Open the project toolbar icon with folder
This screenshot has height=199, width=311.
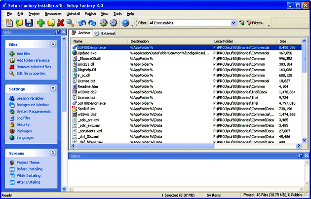click(x=19, y=23)
